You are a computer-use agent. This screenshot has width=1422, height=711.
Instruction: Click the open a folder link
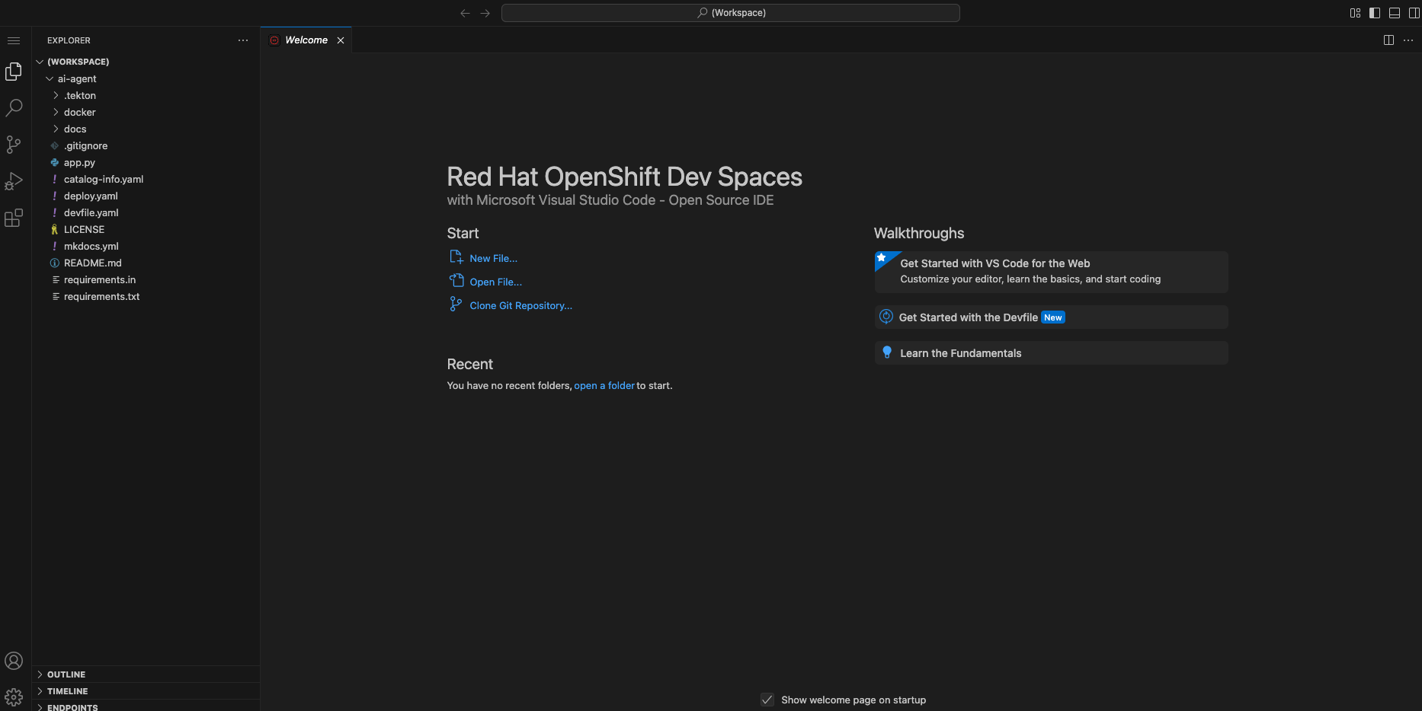click(604, 385)
